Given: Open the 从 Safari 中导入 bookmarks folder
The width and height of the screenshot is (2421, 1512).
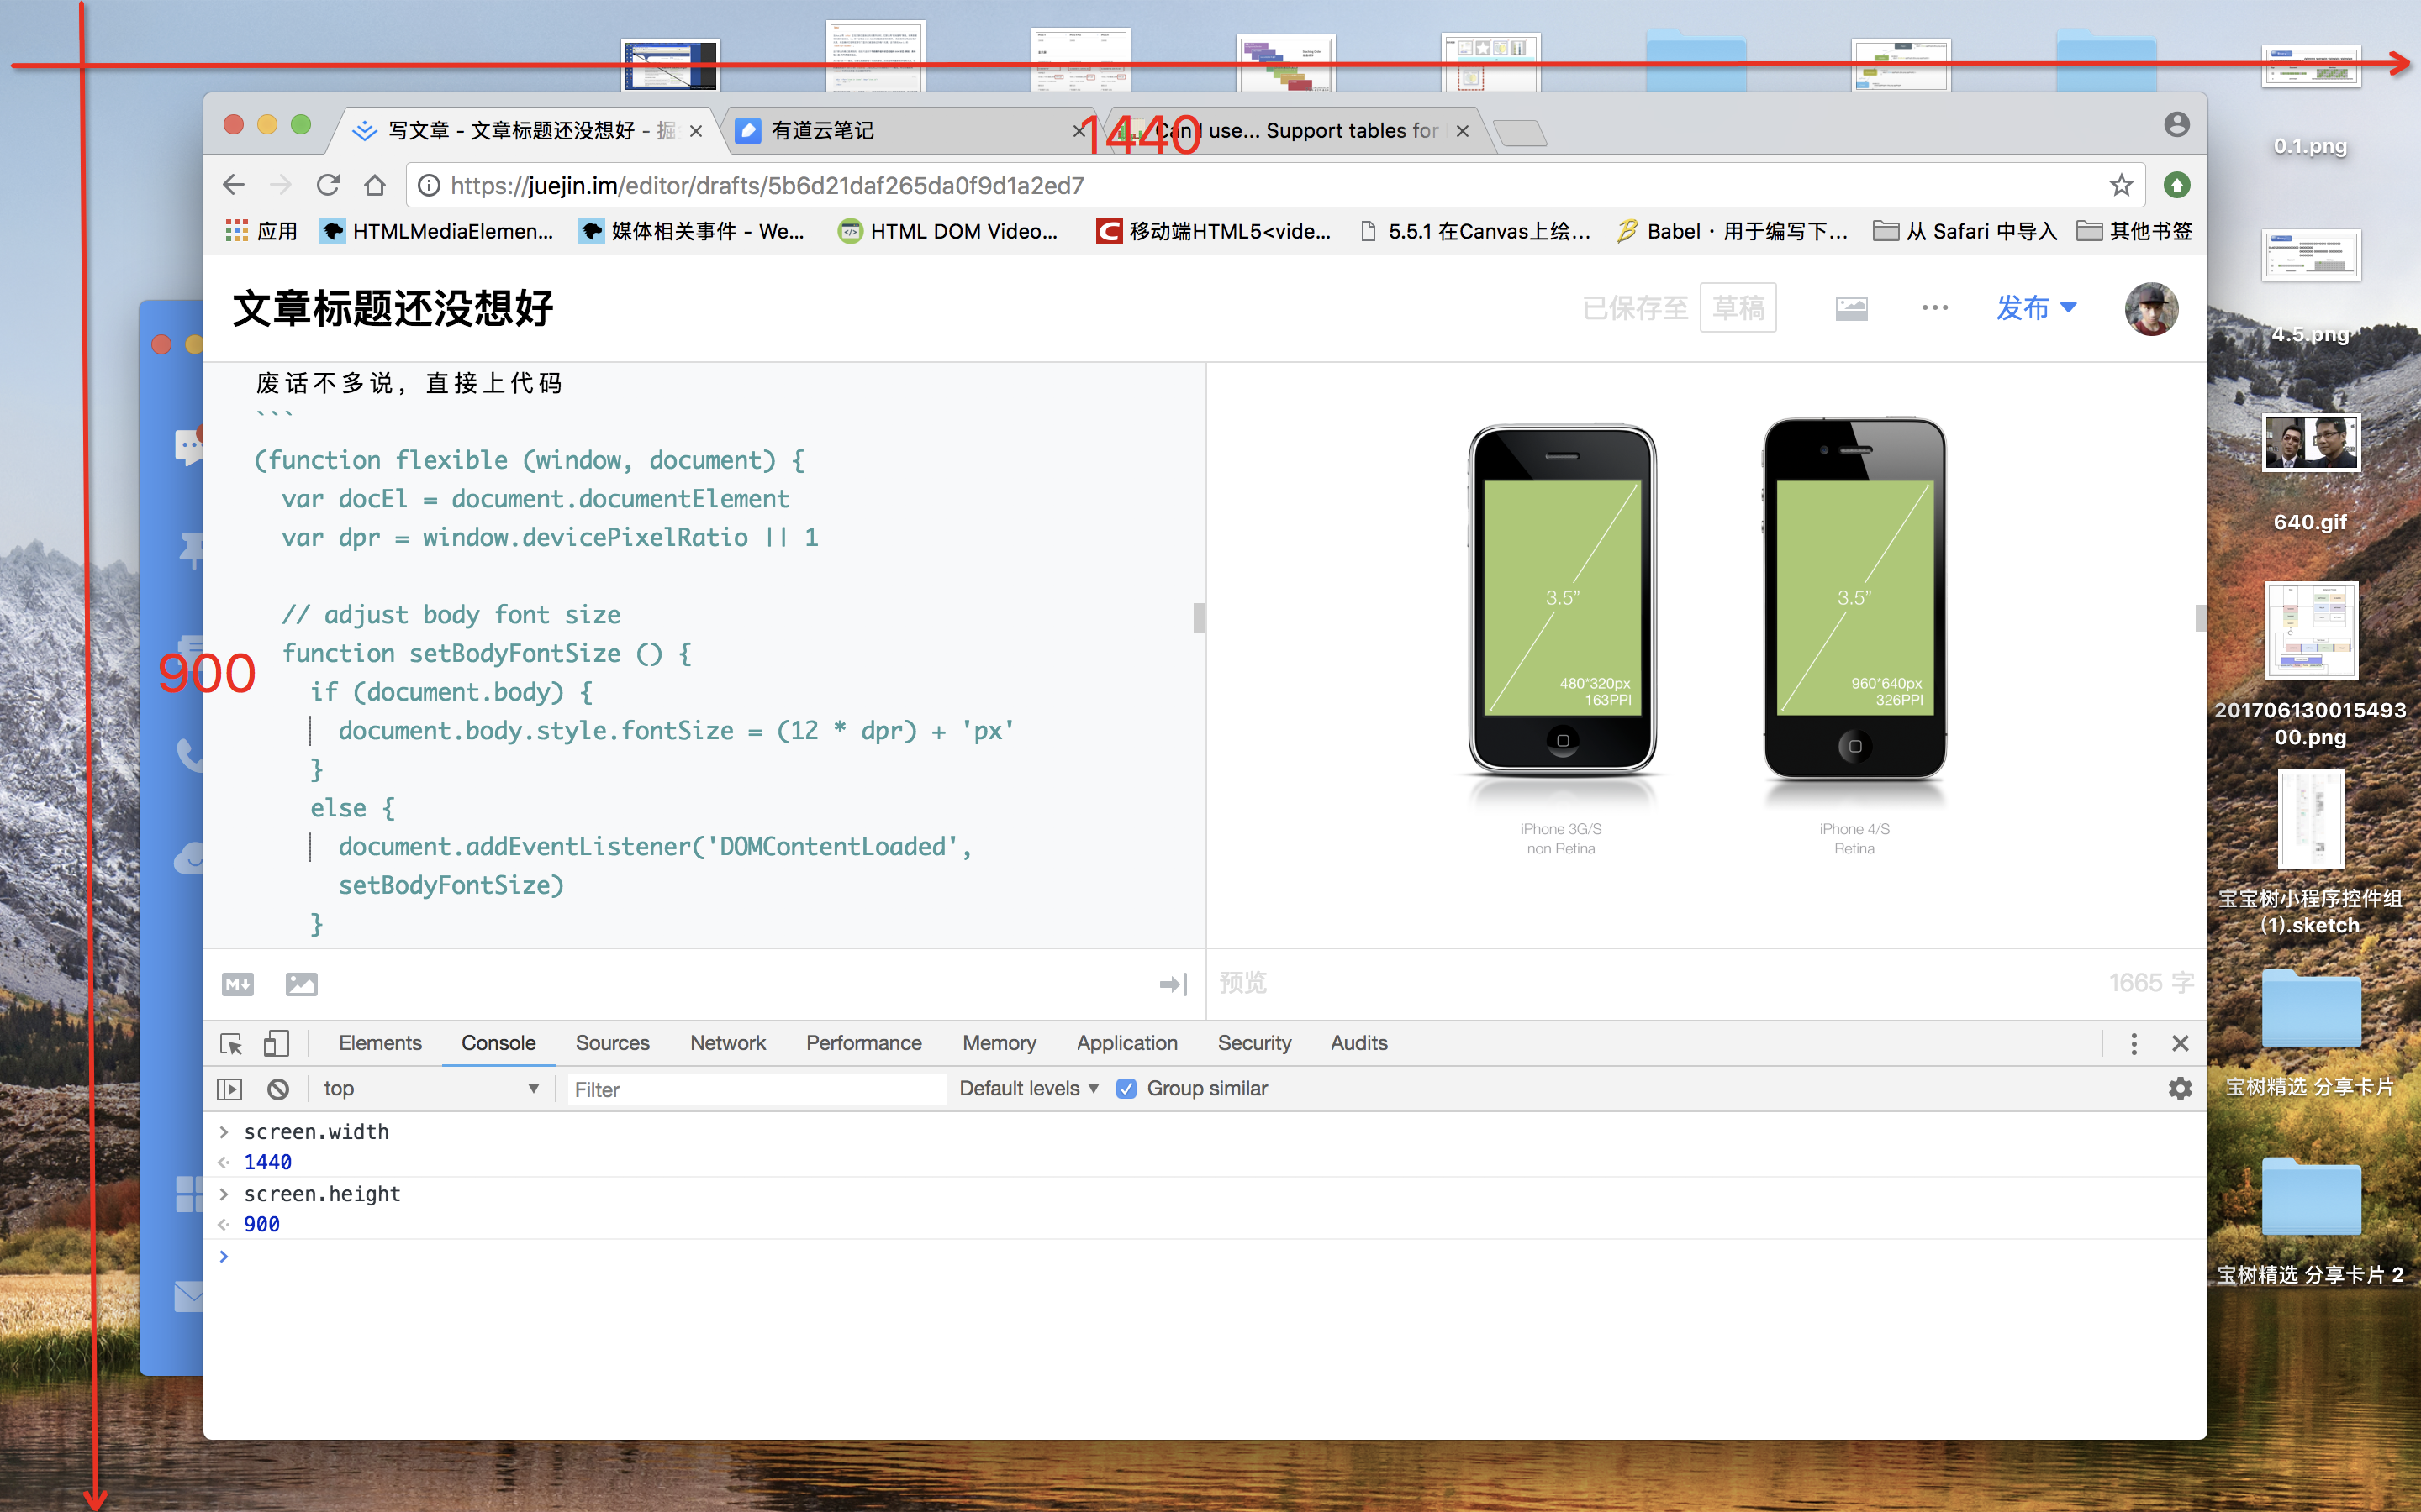Looking at the screenshot, I should tap(1965, 231).
